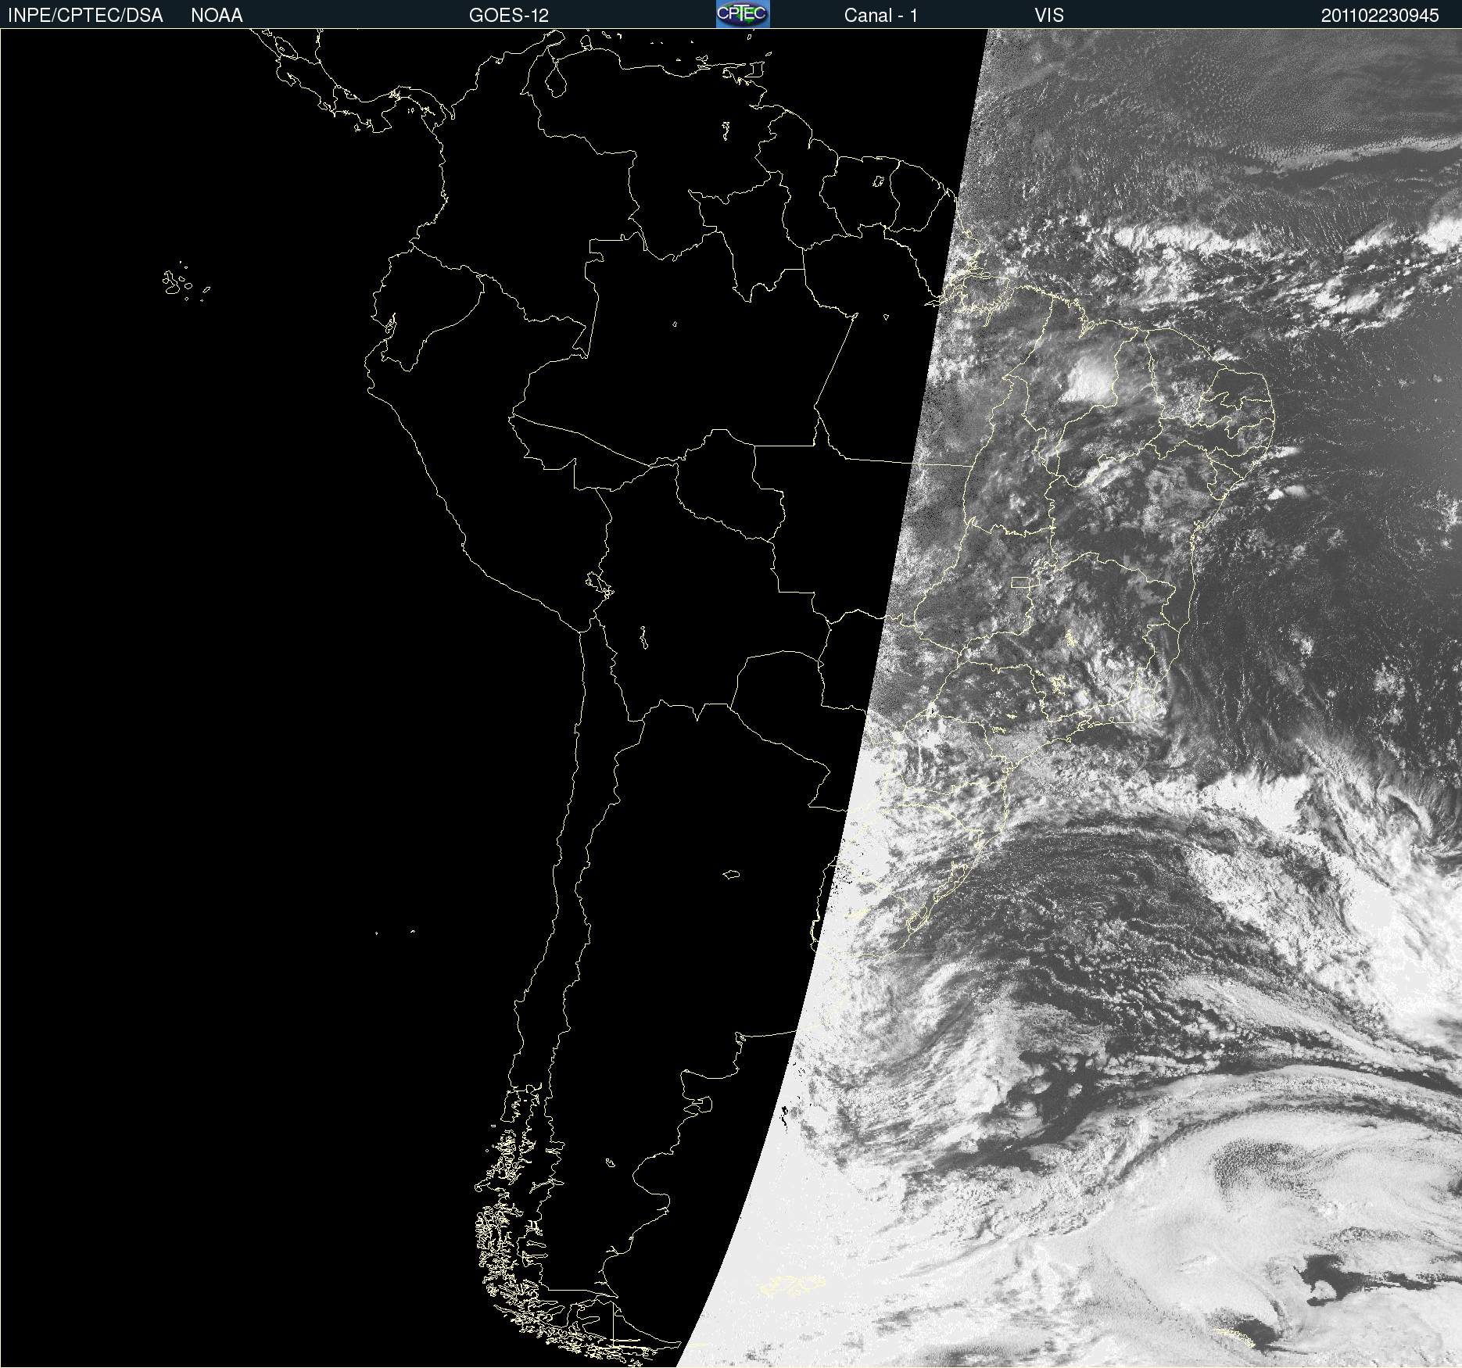1462x1368 pixels.
Task: Click the NOAA label in header
Action: click(x=217, y=16)
